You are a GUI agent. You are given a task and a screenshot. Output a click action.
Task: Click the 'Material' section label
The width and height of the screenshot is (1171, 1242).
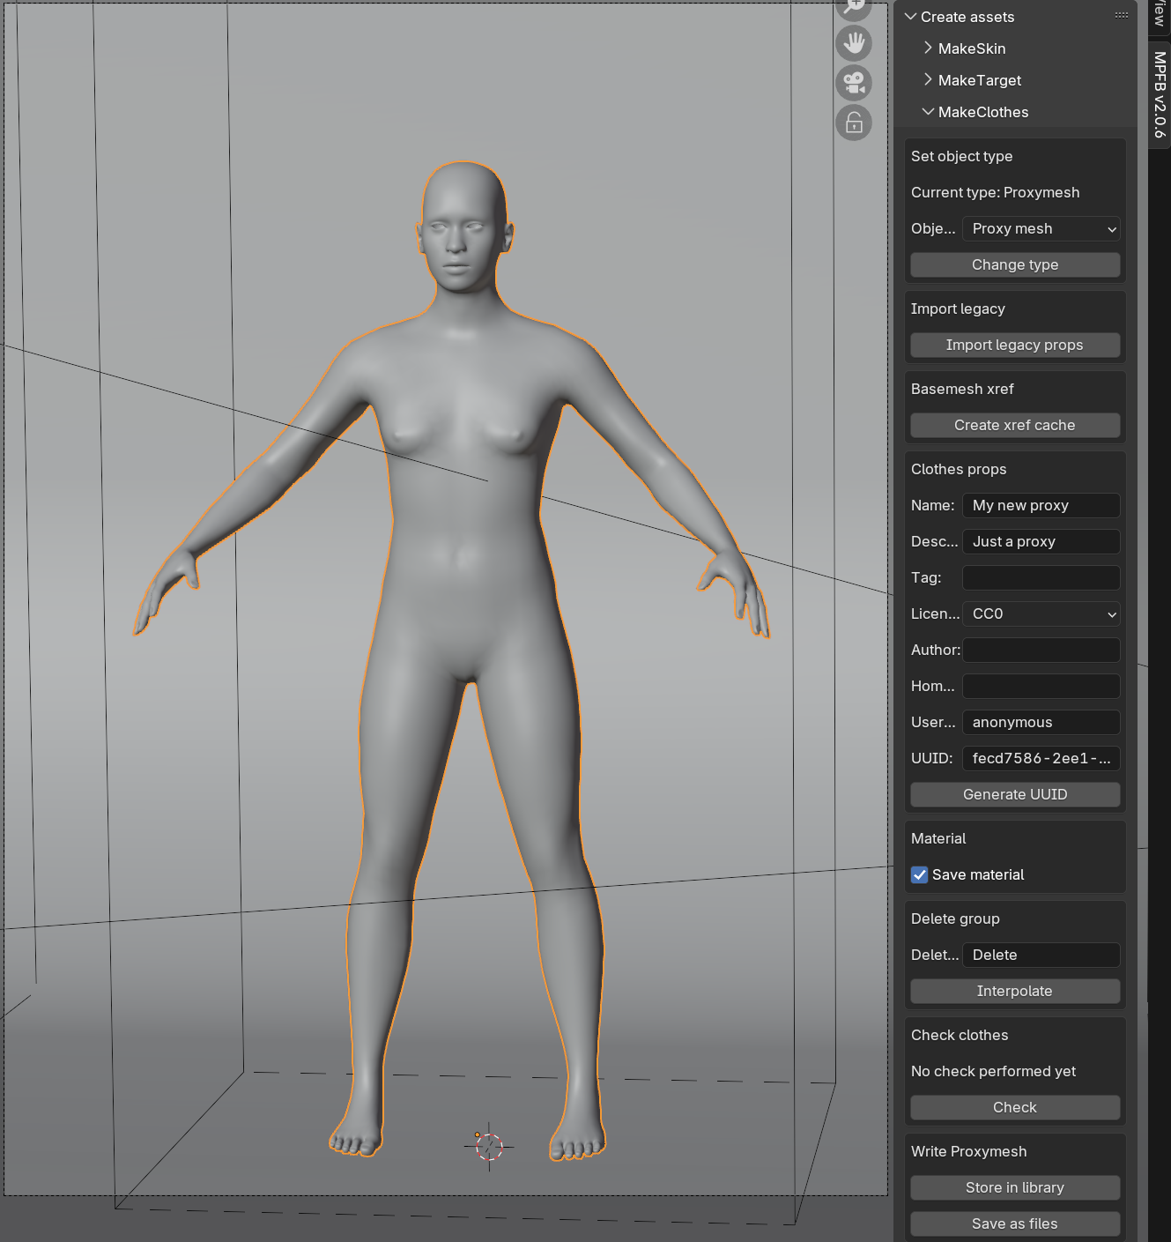(938, 838)
